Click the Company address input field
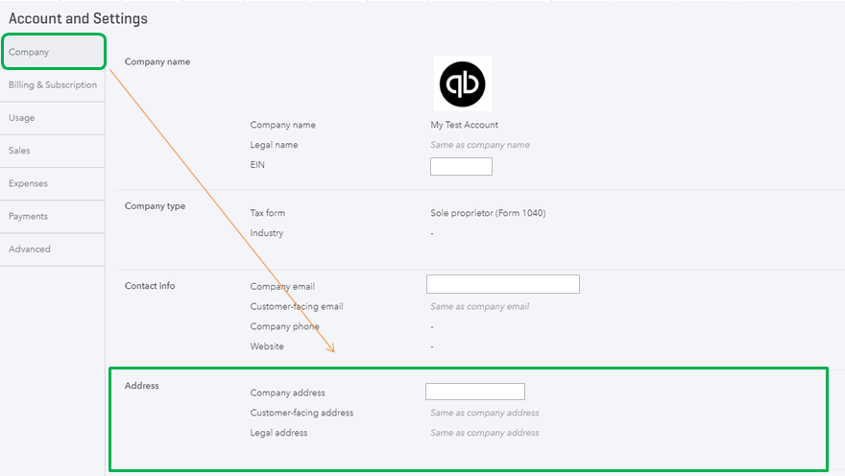Image resolution: width=845 pixels, height=476 pixels. pos(475,392)
